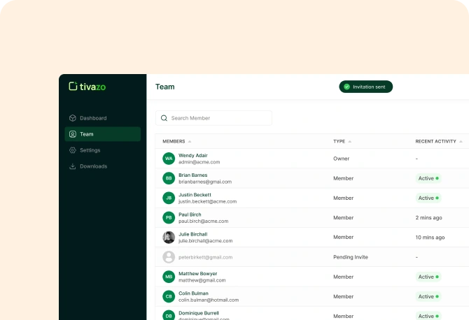Click the Settings gear icon
Screen dimensions: 469x320
73,150
